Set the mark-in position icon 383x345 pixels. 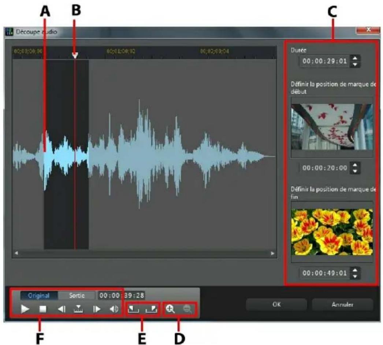133,309
